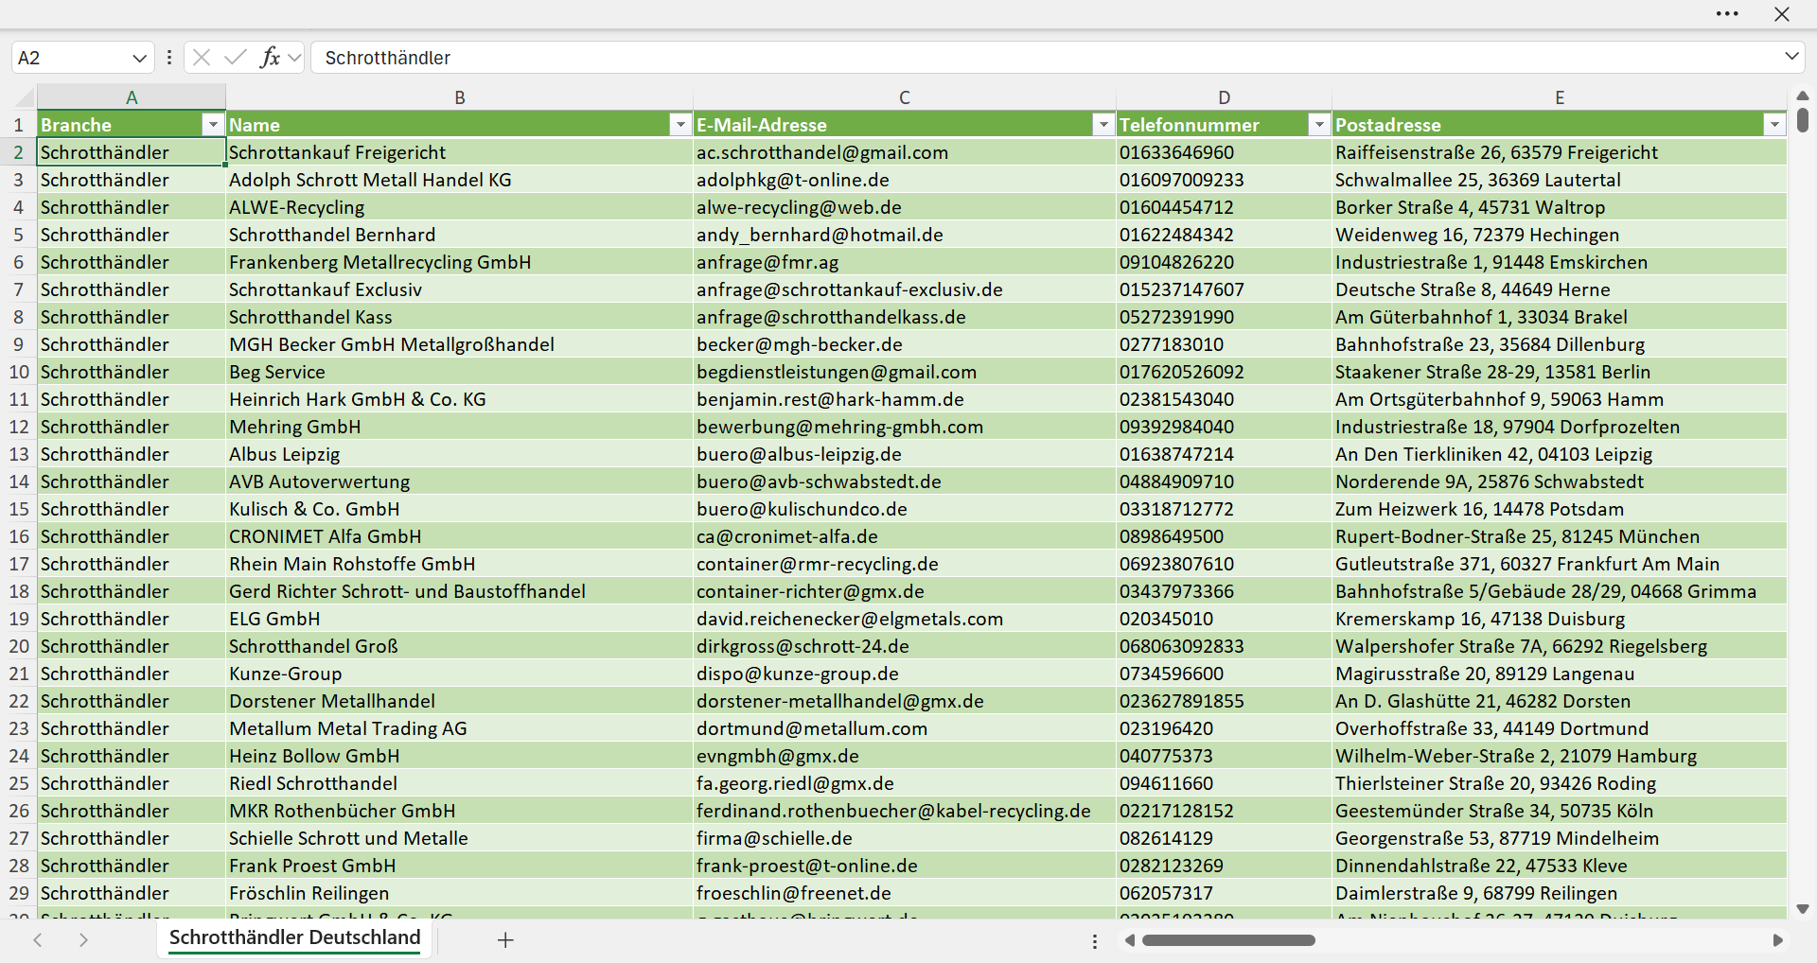Select column A header
This screenshot has height=963, width=1817.
pyautogui.click(x=132, y=97)
